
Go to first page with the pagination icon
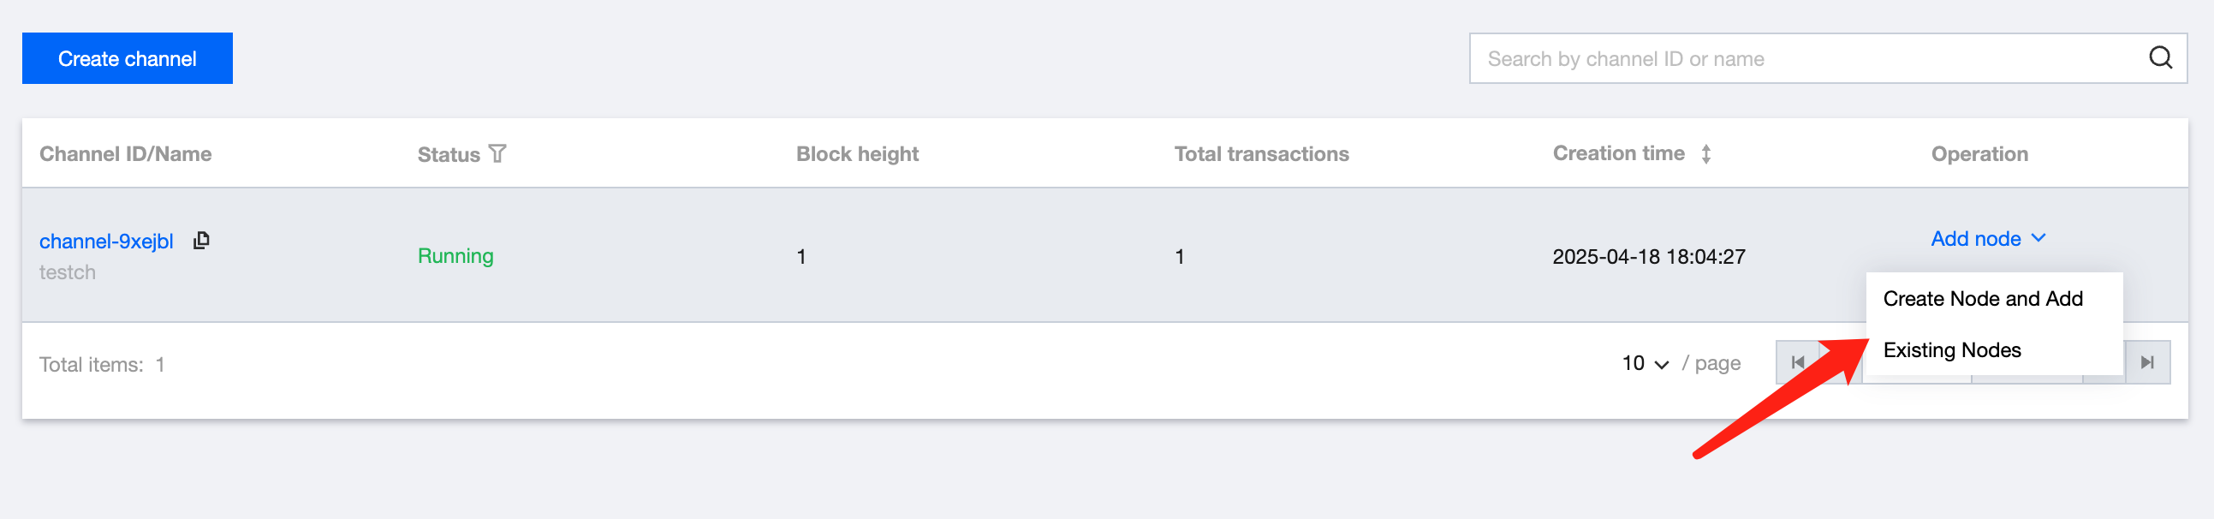[x=1797, y=362]
